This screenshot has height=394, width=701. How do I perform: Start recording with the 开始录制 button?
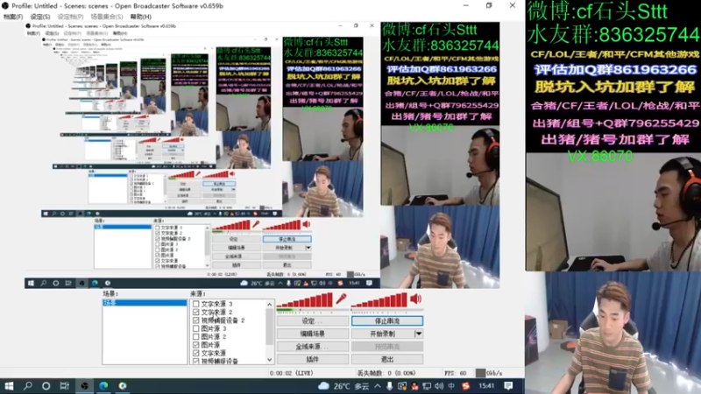(x=383, y=334)
